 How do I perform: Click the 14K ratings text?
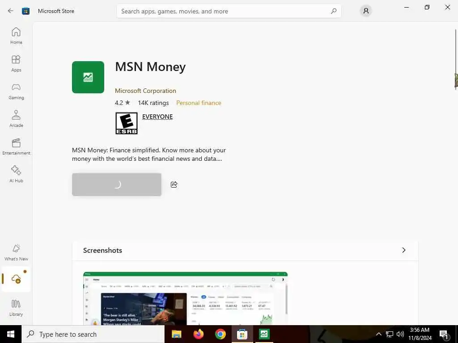[153, 103]
